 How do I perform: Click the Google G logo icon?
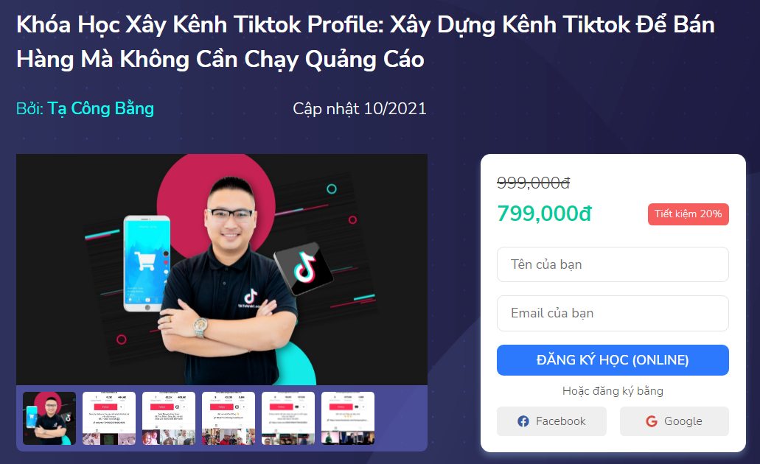tap(652, 421)
